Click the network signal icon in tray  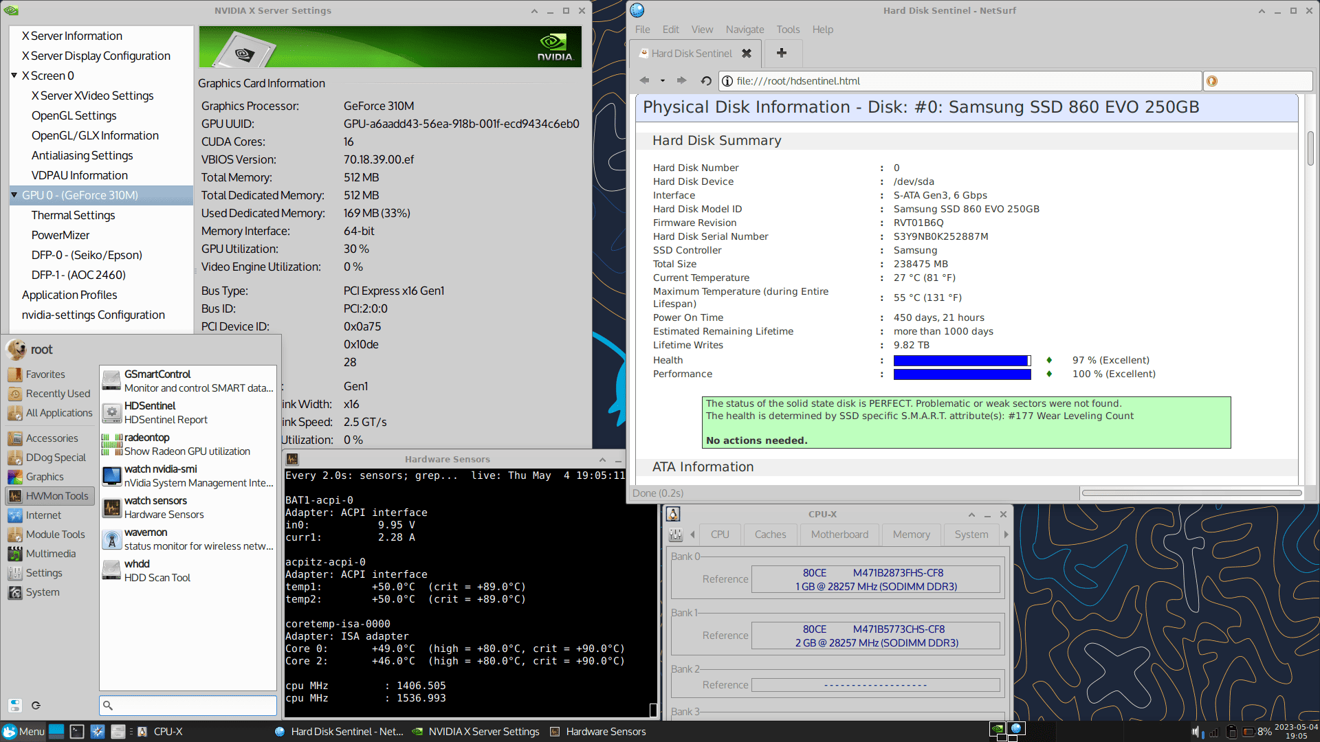tap(1214, 732)
